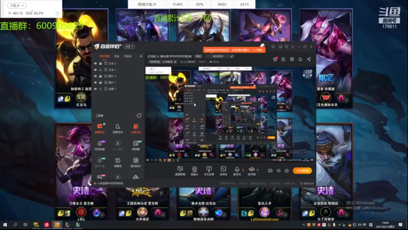Click the record video icon
This screenshot has height=230, width=408.
pyautogui.click(x=270, y=171)
